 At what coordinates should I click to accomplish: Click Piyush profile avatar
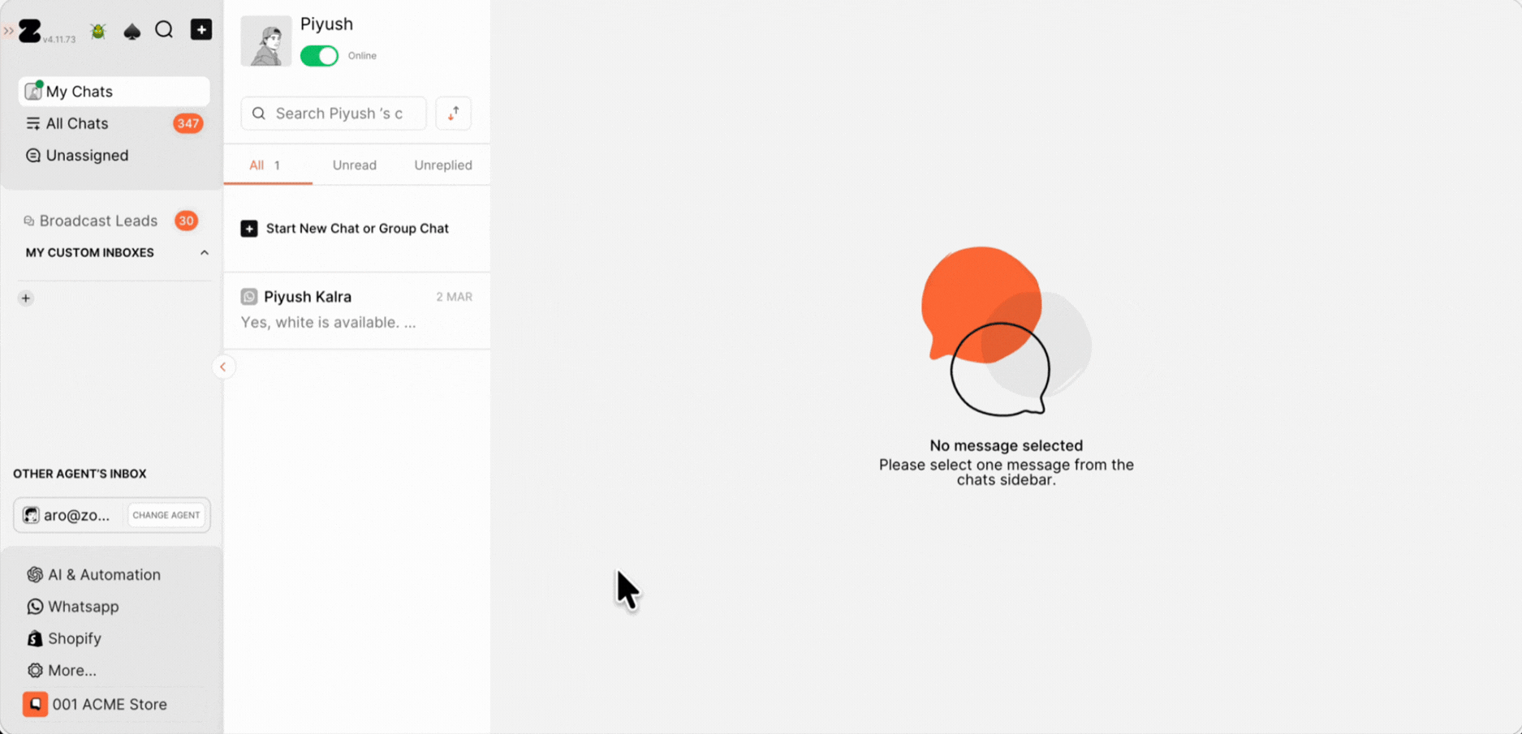266,41
